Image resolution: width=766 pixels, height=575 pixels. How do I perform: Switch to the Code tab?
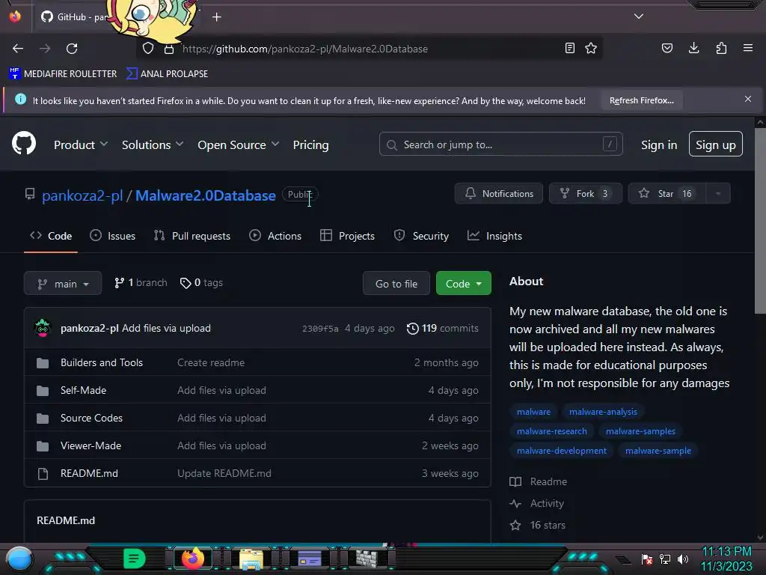(51, 236)
